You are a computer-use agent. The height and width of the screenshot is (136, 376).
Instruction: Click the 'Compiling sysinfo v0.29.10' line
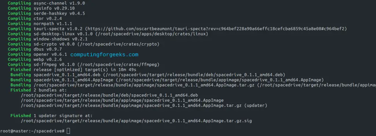coord(41,8)
